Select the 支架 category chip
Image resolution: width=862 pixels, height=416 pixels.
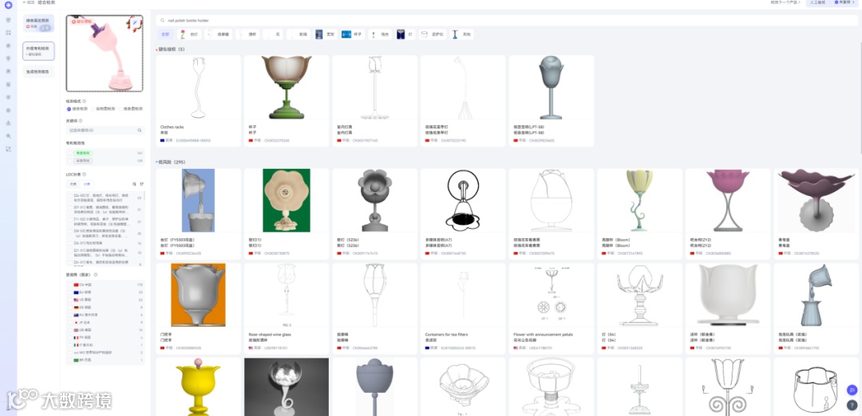[326, 34]
